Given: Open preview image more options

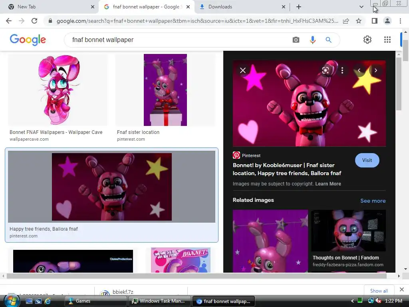Looking at the screenshot, I should tap(342, 70).
